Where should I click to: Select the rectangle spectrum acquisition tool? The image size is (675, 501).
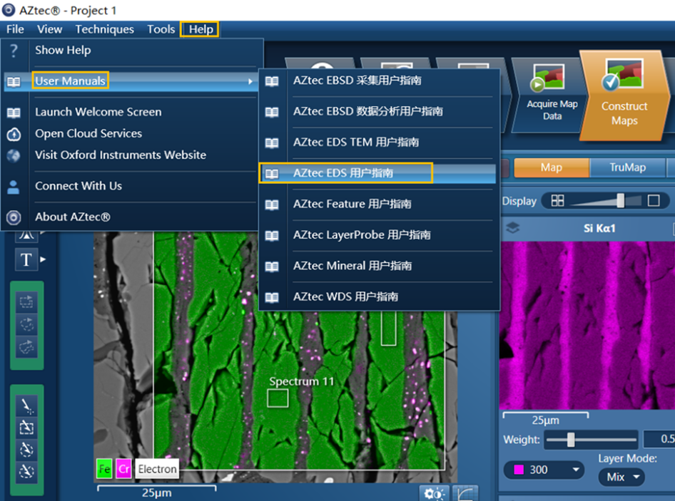(26, 428)
